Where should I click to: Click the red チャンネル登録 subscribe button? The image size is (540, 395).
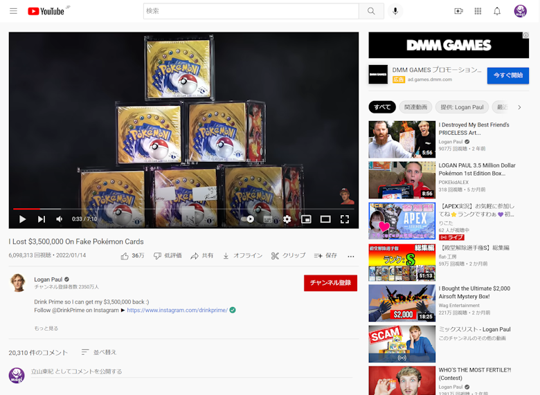[330, 283]
